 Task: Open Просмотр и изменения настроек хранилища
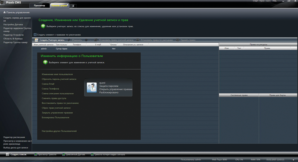point(18,142)
